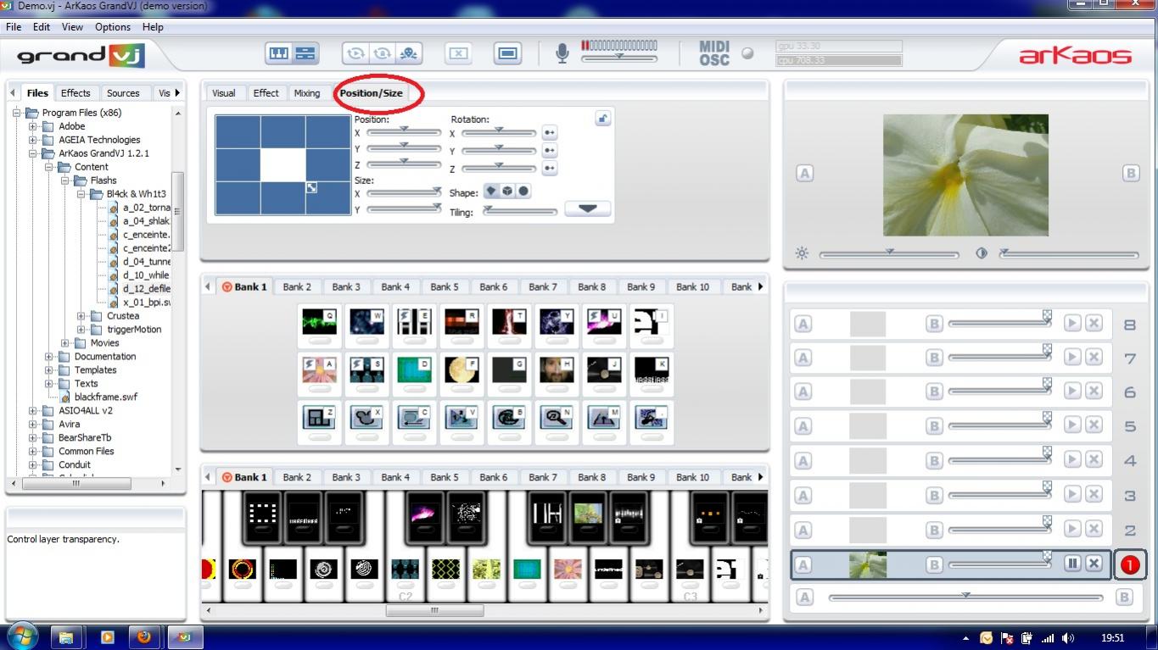Switch to the Sources browser tab
This screenshot has width=1158, height=650.
123,93
